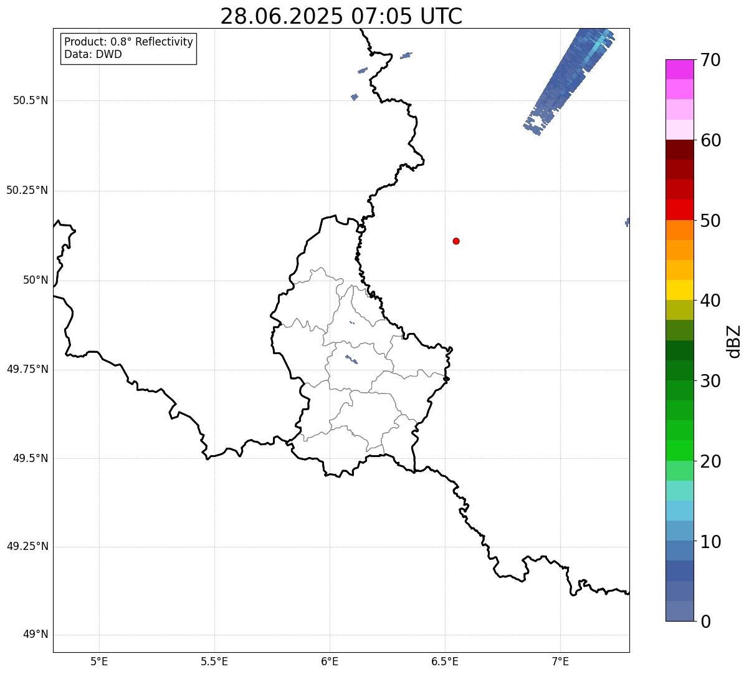Viewport: 749px width, 674px height.
Task: Click the colorbar 30 tick label
Action: click(710, 381)
